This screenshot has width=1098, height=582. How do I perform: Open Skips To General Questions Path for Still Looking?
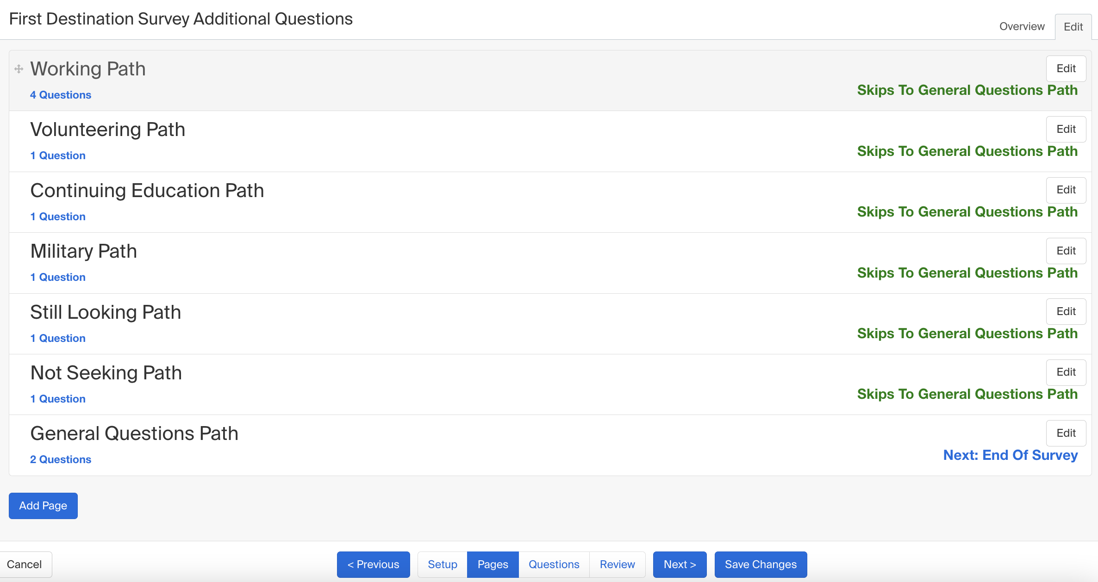967,333
